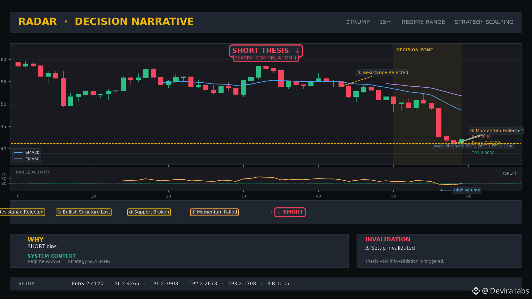Click the DECISION ZONE label

(x=415, y=50)
